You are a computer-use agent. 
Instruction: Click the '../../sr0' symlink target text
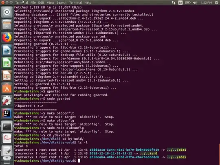click(148, 154)
